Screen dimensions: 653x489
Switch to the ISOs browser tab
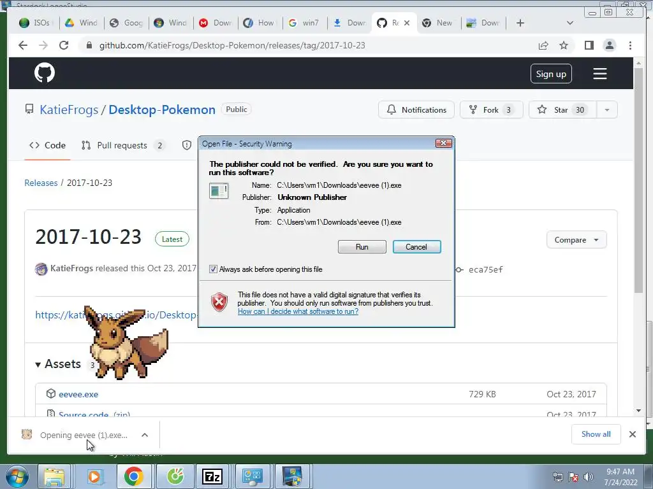(36, 23)
